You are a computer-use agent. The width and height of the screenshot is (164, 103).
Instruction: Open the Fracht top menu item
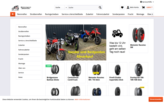tap(131, 14)
